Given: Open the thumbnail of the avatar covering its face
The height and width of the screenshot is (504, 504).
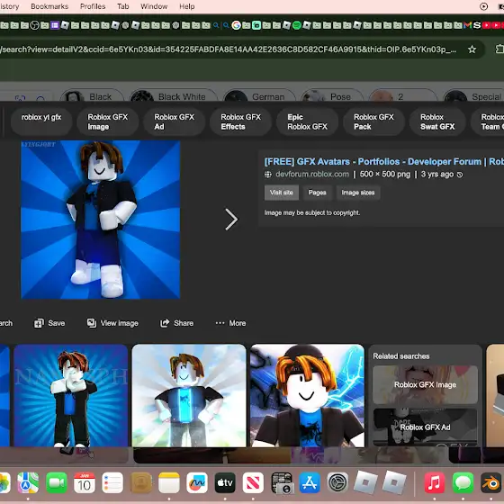Looking at the screenshot, I should [71, 395].
